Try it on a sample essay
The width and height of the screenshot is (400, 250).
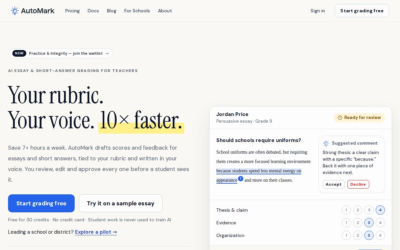pos(121,203)
